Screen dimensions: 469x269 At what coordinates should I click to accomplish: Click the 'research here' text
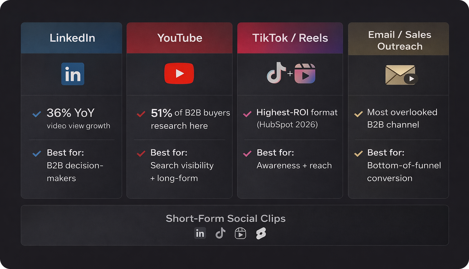point(179,126)
